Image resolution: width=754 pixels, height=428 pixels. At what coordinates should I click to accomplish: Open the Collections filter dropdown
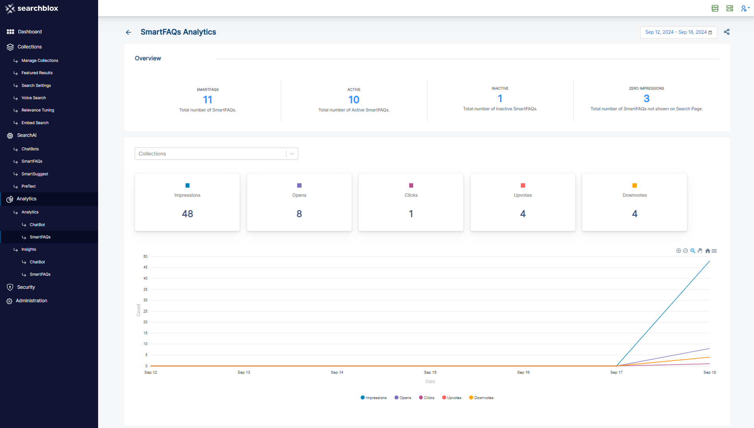[217, 154]
